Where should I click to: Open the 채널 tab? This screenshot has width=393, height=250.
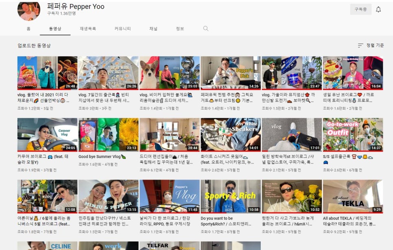pyautogui.click(x=153, y=29)
